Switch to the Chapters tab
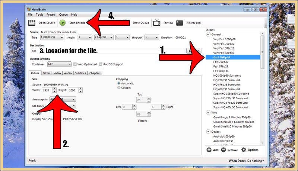The width and height of the screenshot is (298, 171). coord(95,73)
